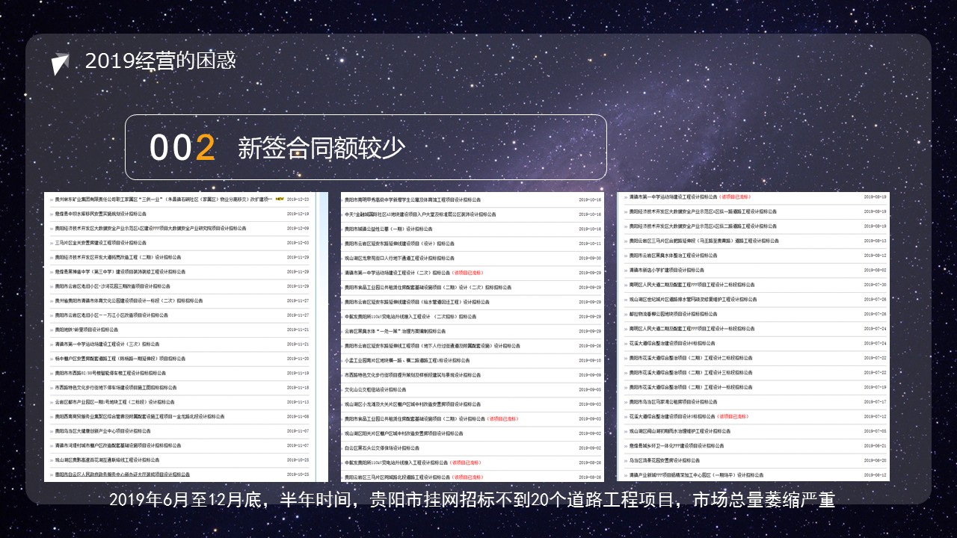Click the flag arrow icon beside slide title
The width and height of the screenshot is (957, 538).
pos(61,63)
